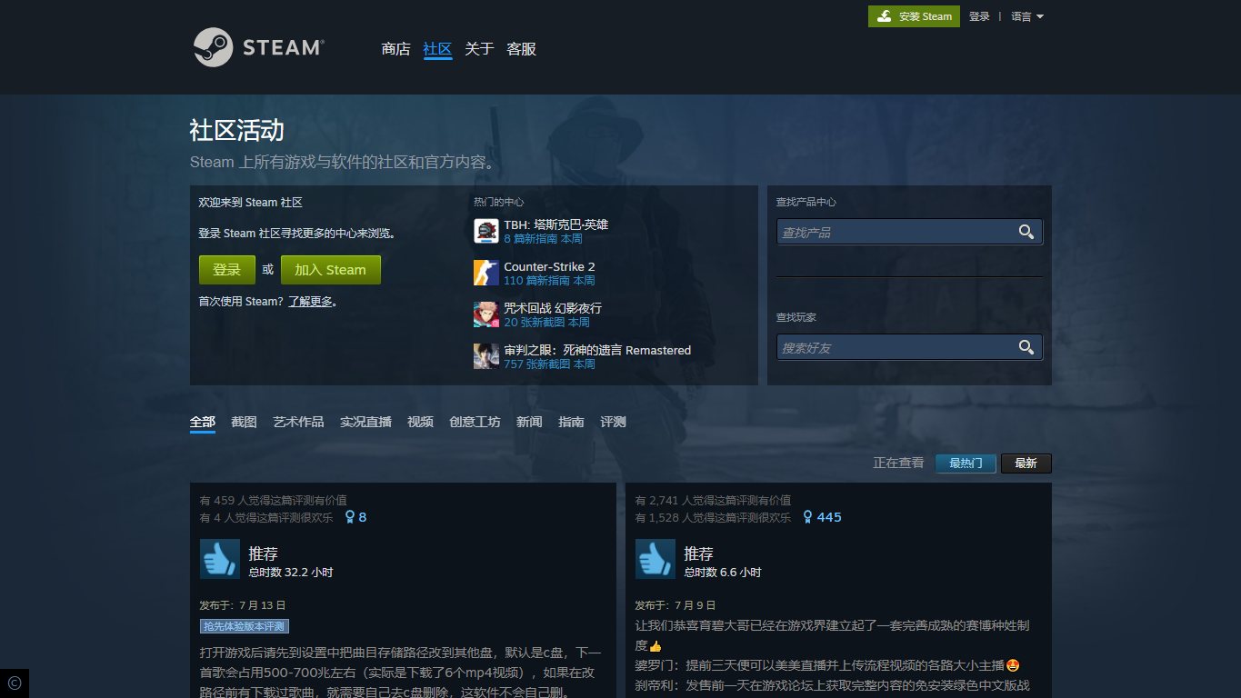Click 总时数 6.6 小时 text

tap(723, 573)
